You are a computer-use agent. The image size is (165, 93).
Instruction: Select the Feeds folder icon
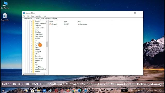[x=33, y=47]
